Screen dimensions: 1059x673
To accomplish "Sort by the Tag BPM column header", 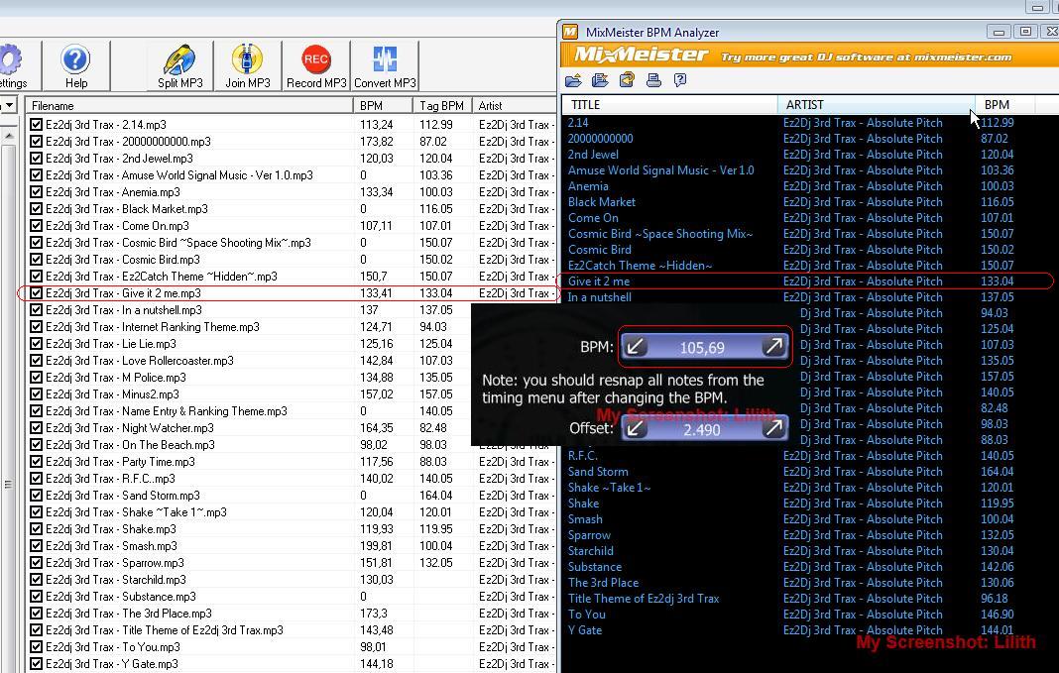I will tap(442, 105).
